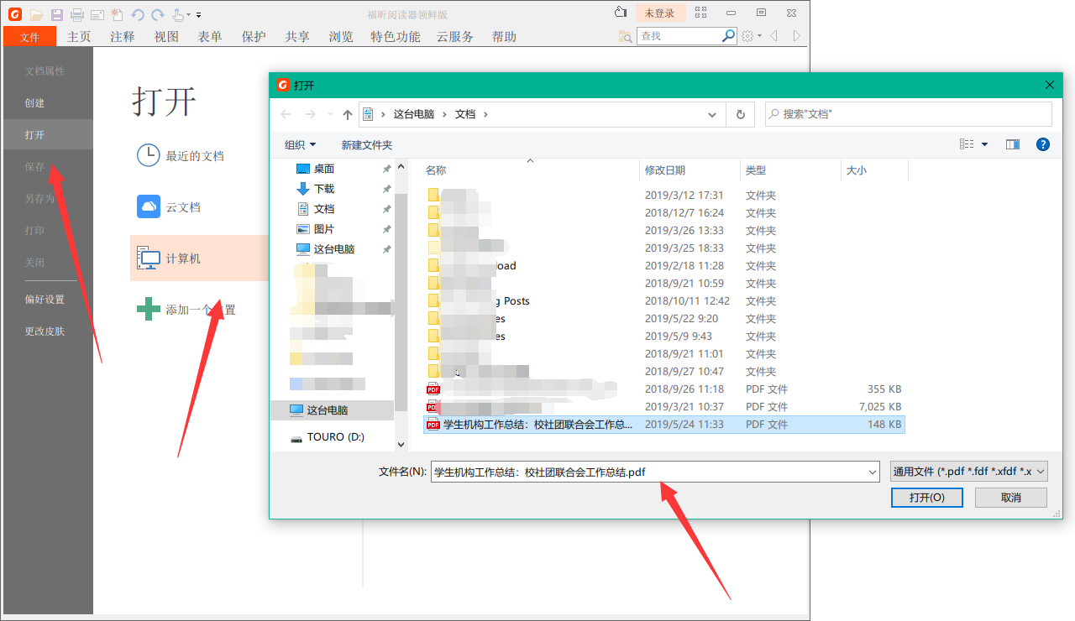The width and height of the screenshot is (1075, 621).
Task: Open the 文件名 combo box dropdown arrow
Action: (873, 472)
